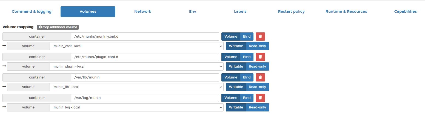
Task: Expand the munin_plugin - local volume dropdown
Action: point(136,66)
